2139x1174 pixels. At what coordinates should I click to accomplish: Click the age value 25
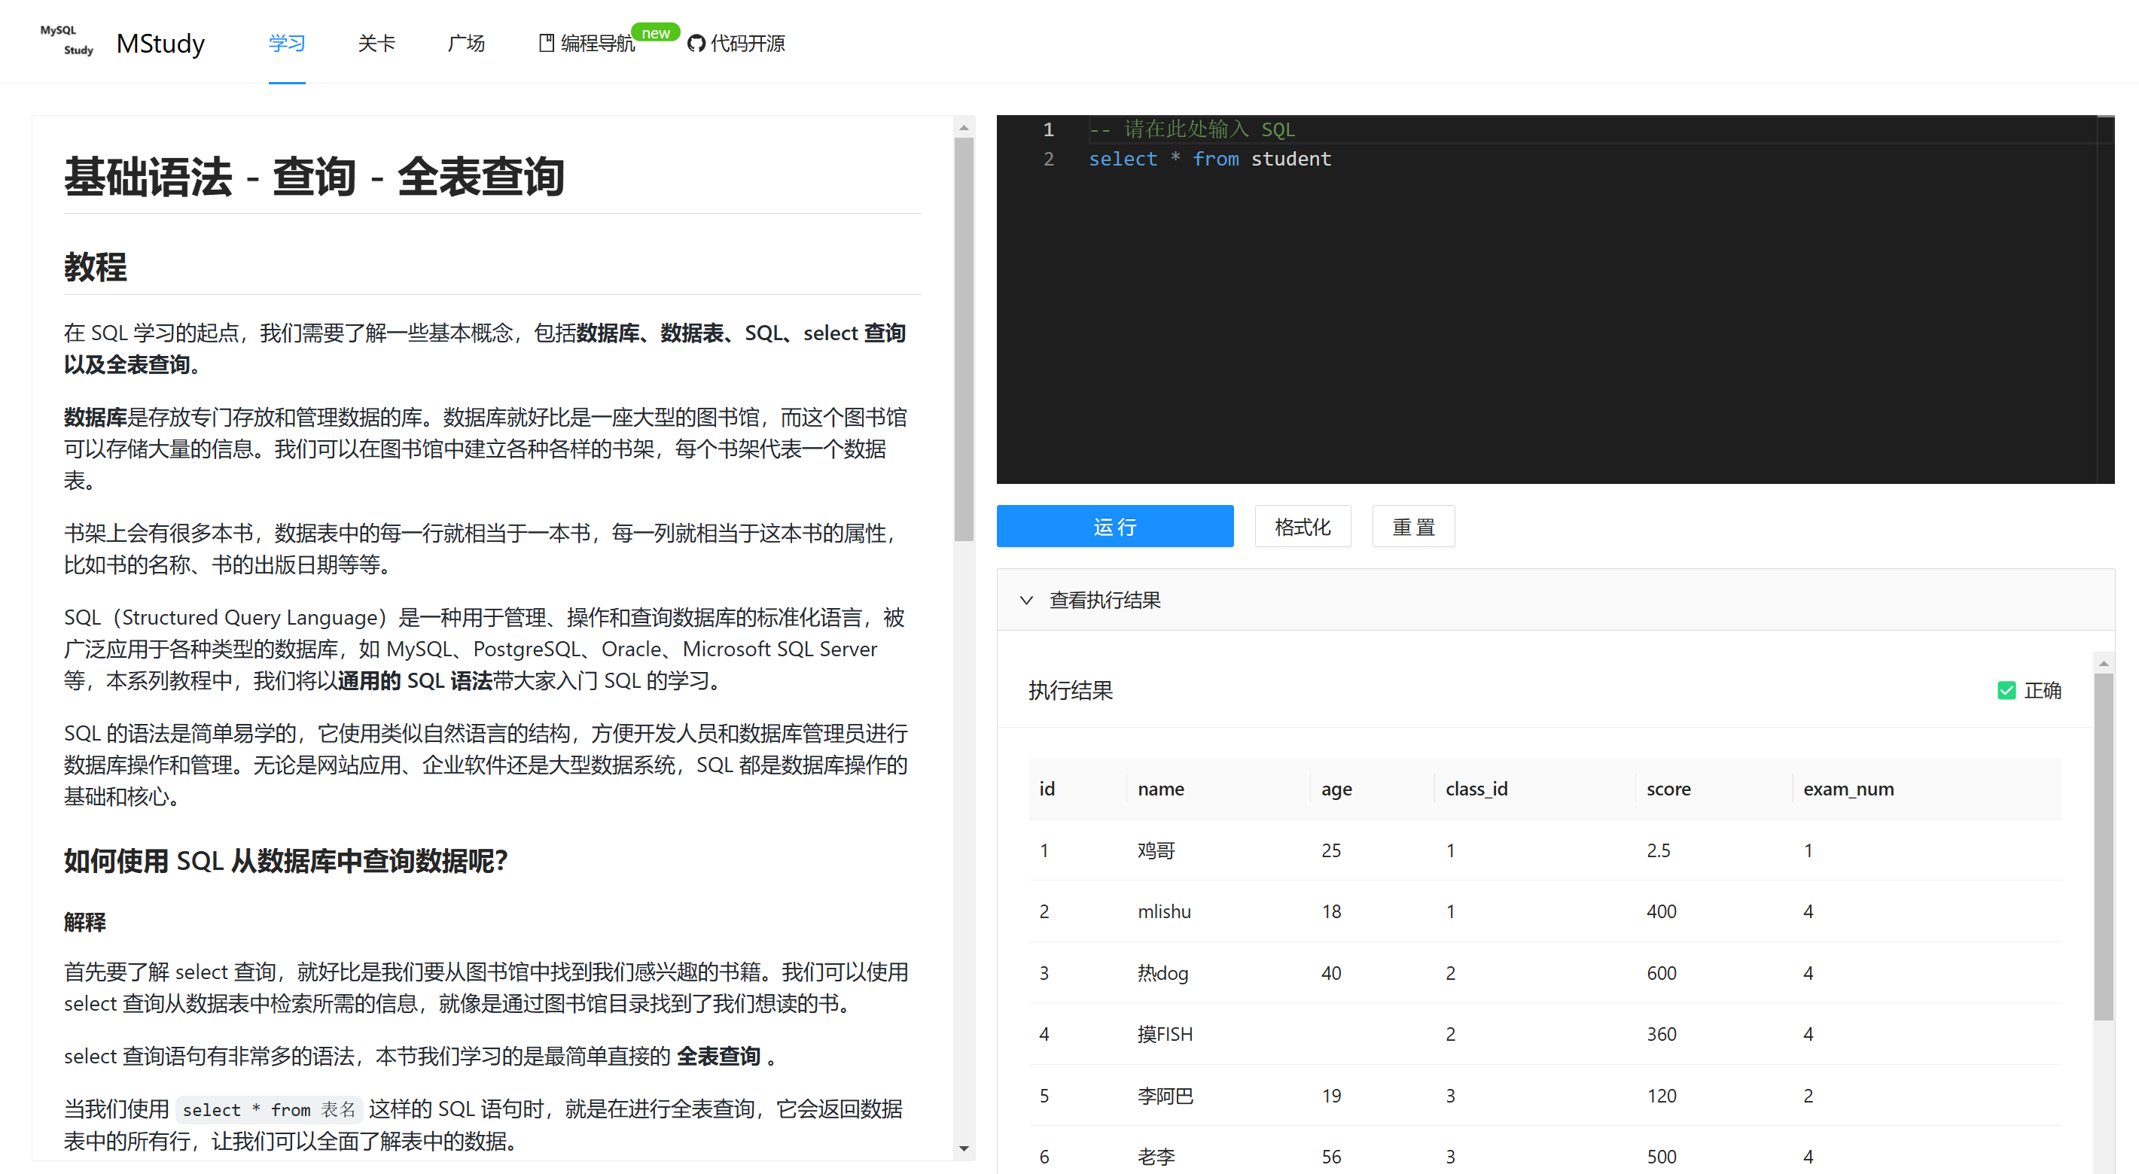[1330, 850]
